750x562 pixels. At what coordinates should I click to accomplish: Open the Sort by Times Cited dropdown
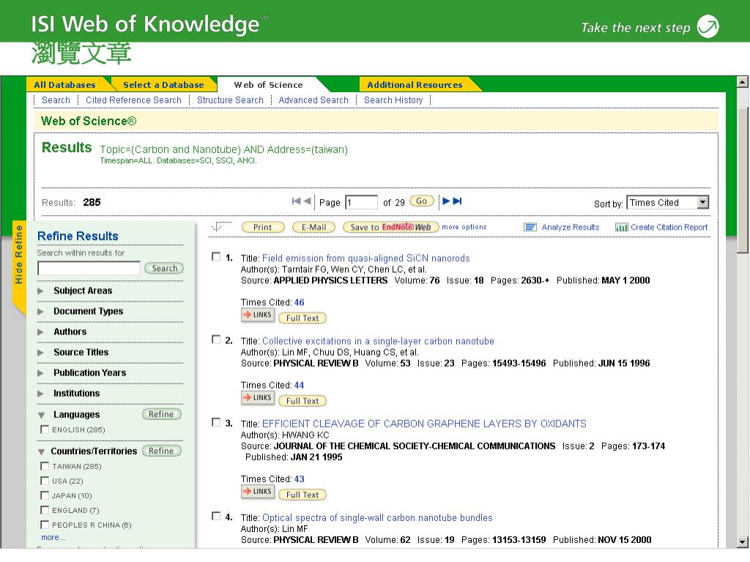[667, 203]
